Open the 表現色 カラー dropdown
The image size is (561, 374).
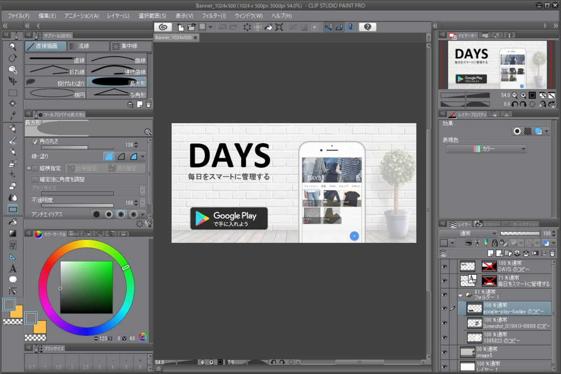[x=486, y=149]
